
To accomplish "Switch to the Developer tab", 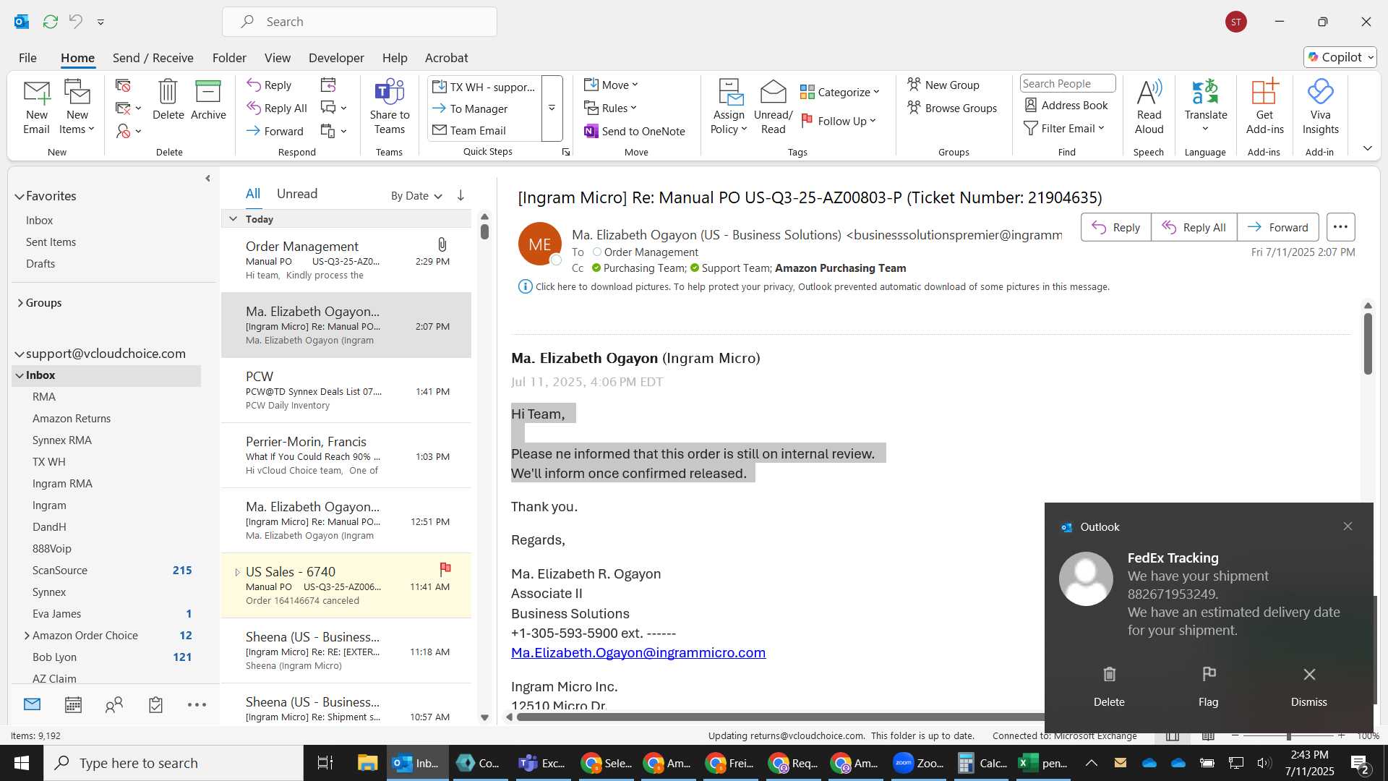I will 336,58.
